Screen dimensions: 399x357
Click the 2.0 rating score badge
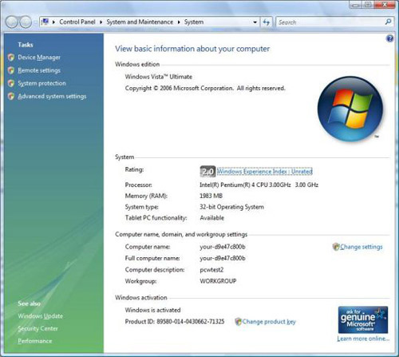click(207, 172)
